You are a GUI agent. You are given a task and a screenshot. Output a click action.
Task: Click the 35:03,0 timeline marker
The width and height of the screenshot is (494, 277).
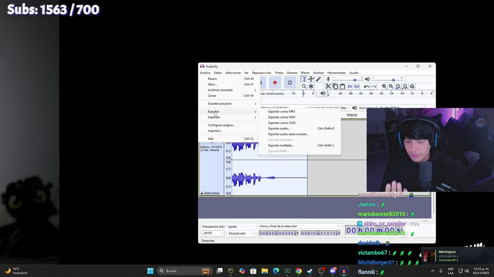(x=352, y=115)
